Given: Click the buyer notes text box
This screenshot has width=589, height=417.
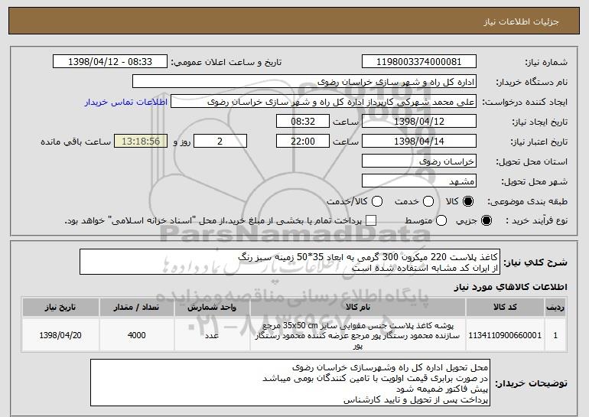Looking at the screenshot, I should coord(290,383).
